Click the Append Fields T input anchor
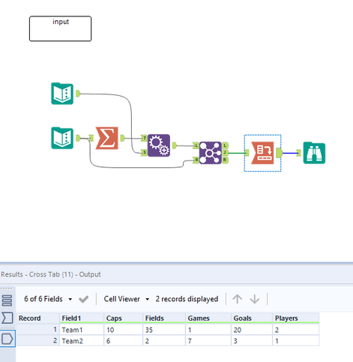Image resolution: width=353 pixels, height=362 pixels. [144, 138]
